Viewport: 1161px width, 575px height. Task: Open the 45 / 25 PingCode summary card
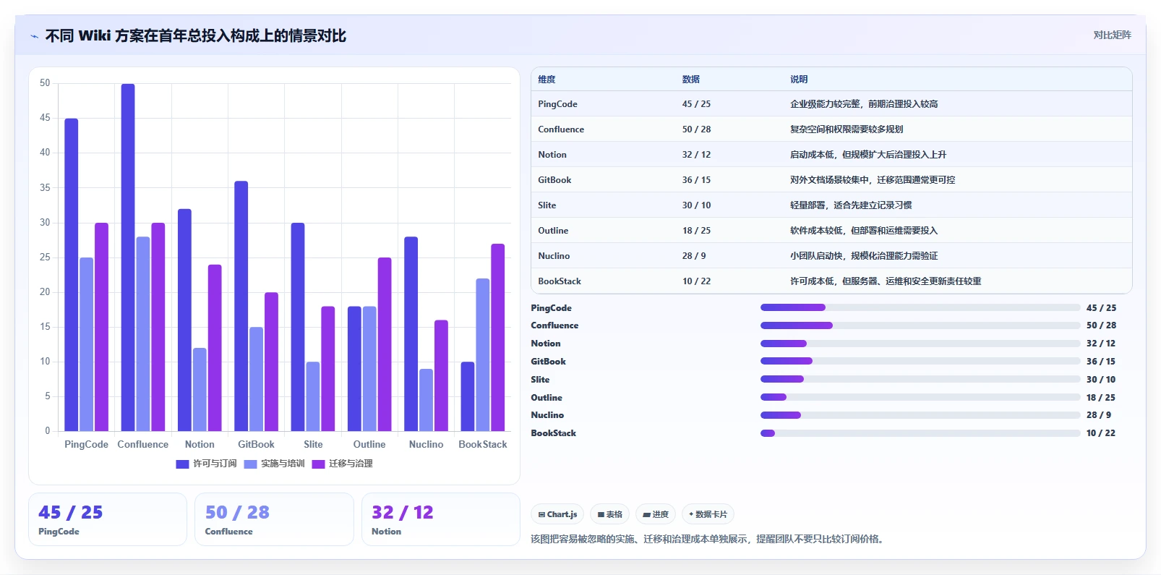pos(108,519)
